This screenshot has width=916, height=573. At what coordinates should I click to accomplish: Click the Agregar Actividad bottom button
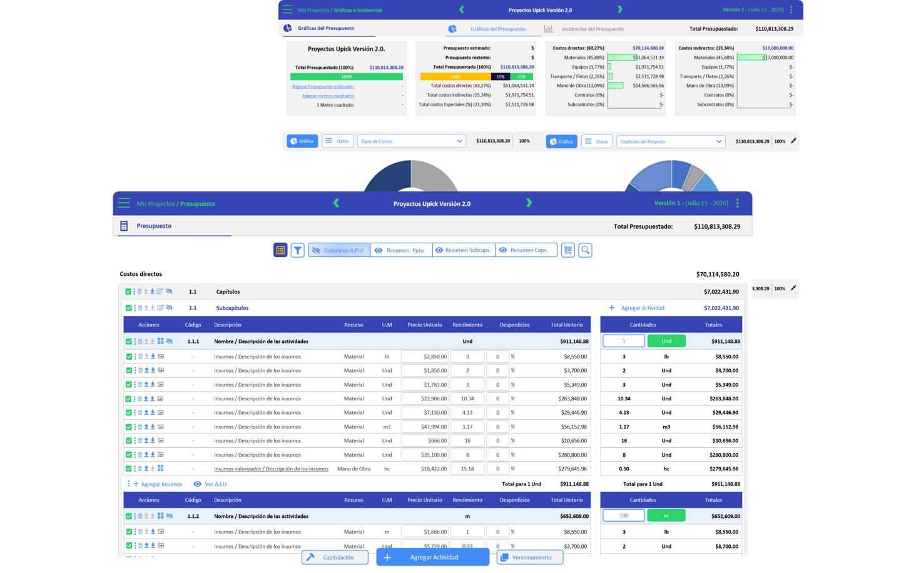click(x=432, y=557)
